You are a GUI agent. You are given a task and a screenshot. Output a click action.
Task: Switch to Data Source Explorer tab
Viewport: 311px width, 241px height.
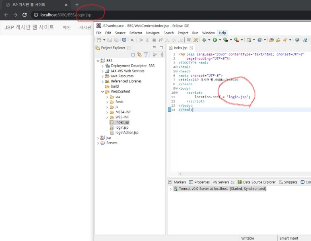pyautogui.click(x=257, y=182)
